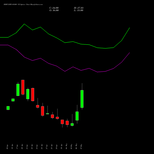Click the green candle for 06 May
Screen dimensions: 154x154
[77, 116]
